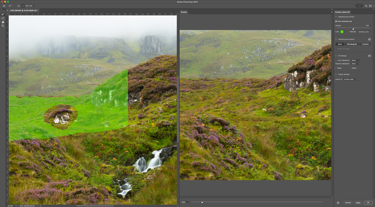The height and width of the screenshot is (207, 375).
Task: Select the Hand tool
Action: (3, 22)
